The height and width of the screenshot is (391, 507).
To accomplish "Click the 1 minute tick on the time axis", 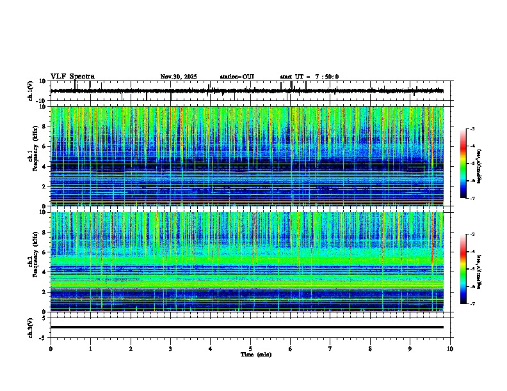I will [90, 349].
